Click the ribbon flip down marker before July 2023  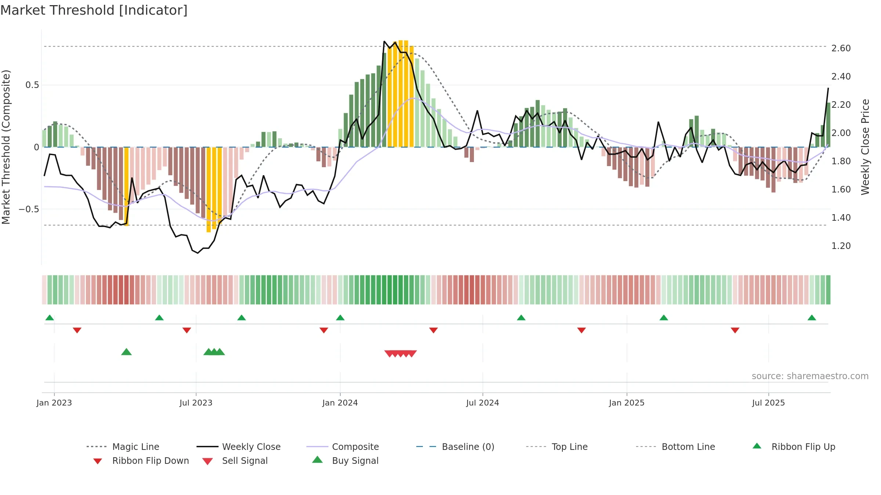click(x=187, y=330)
